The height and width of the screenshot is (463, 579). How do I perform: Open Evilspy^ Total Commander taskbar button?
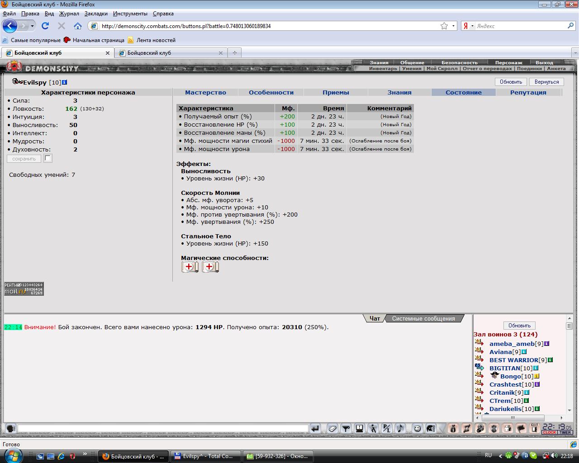coord(206,456)
